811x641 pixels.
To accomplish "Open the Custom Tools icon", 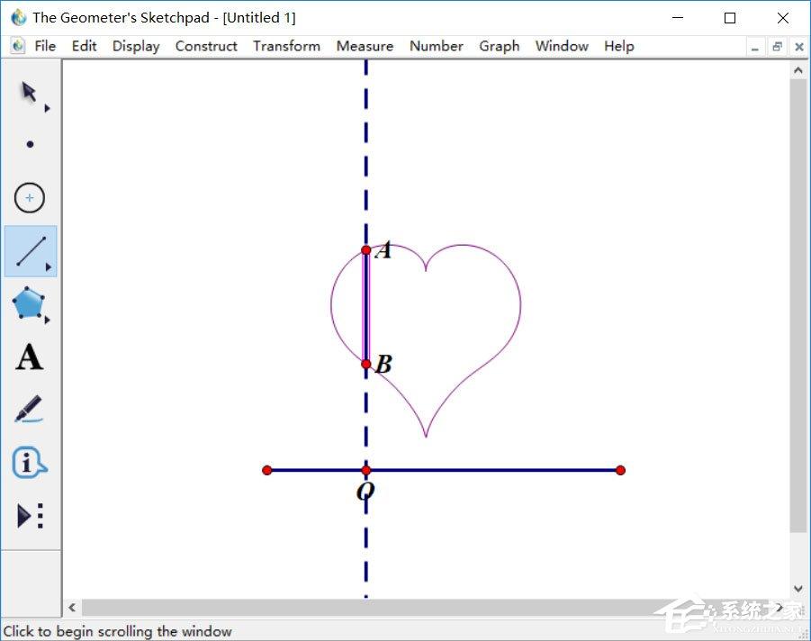I will pyautogui.click(x=30, y=516).
